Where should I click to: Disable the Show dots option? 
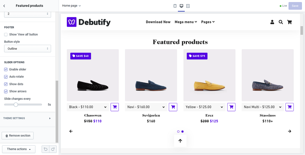click(x=6, y=84)
